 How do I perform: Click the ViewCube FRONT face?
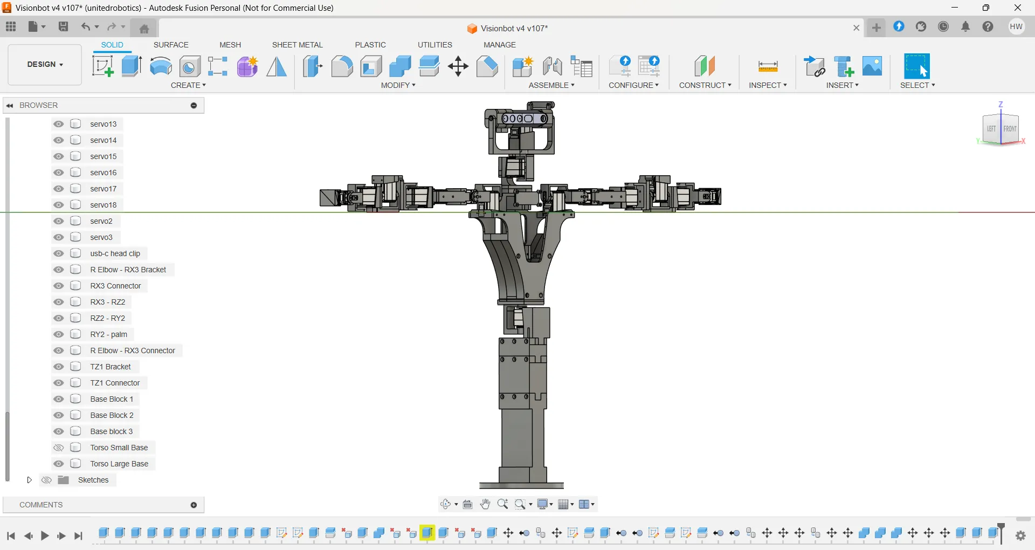click(x=1010, y=129)
